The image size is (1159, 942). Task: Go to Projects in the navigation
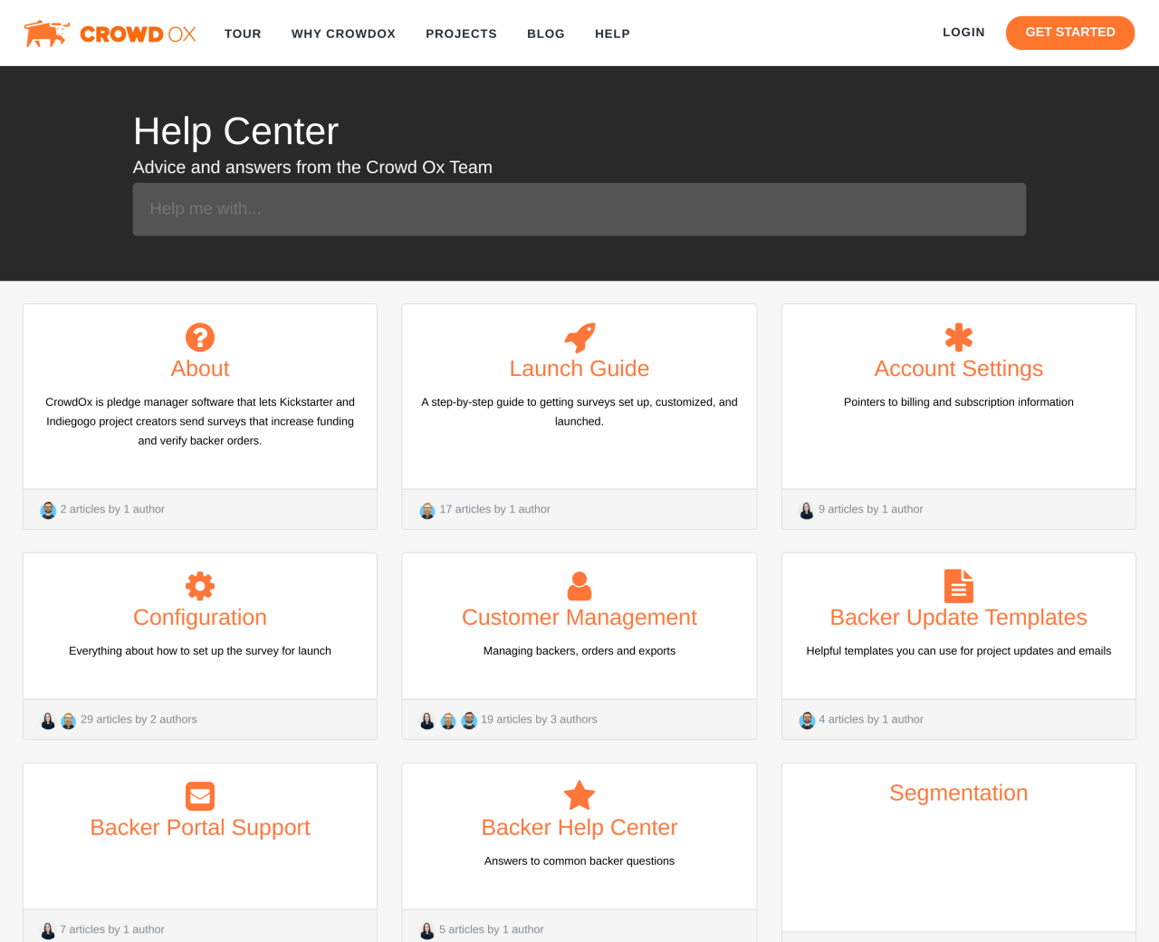pos(461,34)
